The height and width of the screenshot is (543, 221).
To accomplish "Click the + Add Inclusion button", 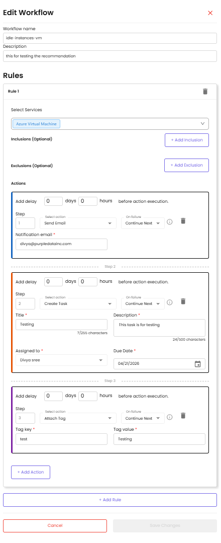I will [187, 140].
